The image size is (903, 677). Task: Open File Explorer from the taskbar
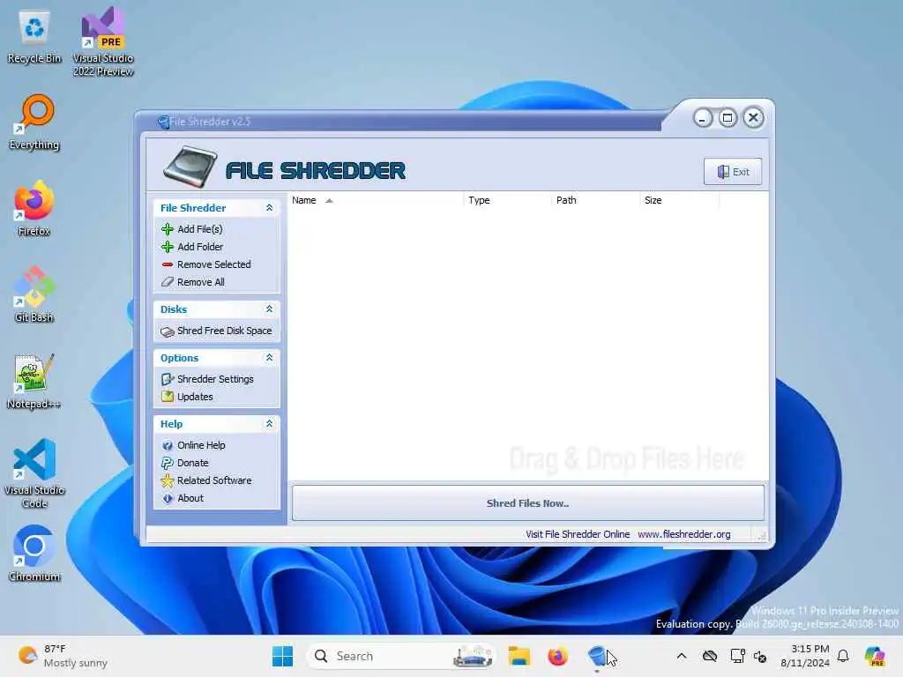click(519, 656)
